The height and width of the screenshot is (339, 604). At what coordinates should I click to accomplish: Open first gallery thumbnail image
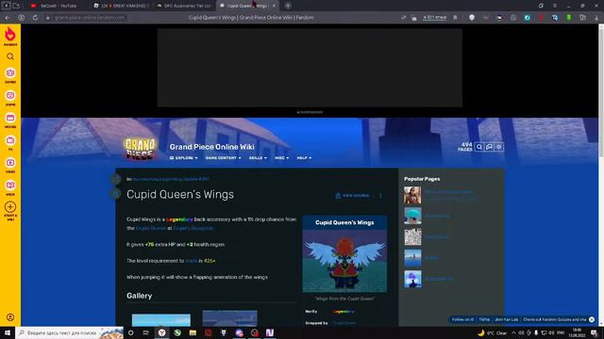click(x=161, y=320)
